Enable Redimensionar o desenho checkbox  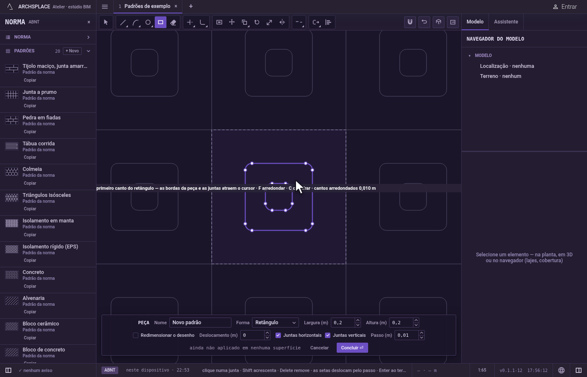[x=135, y=335]
